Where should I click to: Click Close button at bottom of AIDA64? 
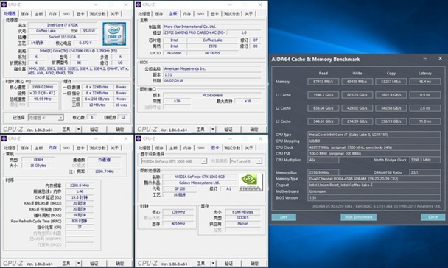[x=433, y=217]
